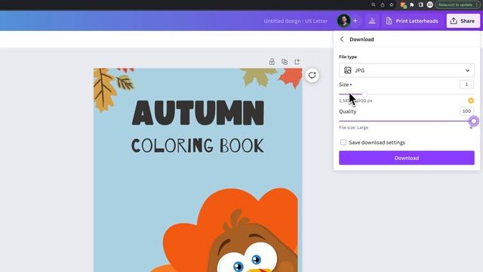Image resolution: width=483 pixels, height=272 pixels.
Task: Tick Save download settings checkbox
Action: pos(343,142)
